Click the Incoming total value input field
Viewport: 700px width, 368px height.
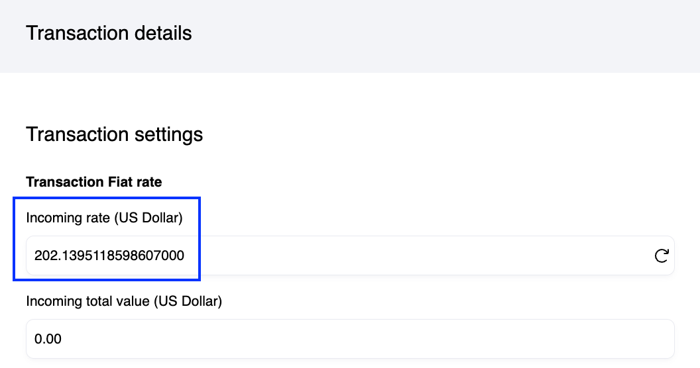tap(350, 339)
